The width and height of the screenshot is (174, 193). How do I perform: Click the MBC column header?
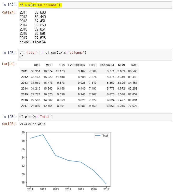pos(49,65)
